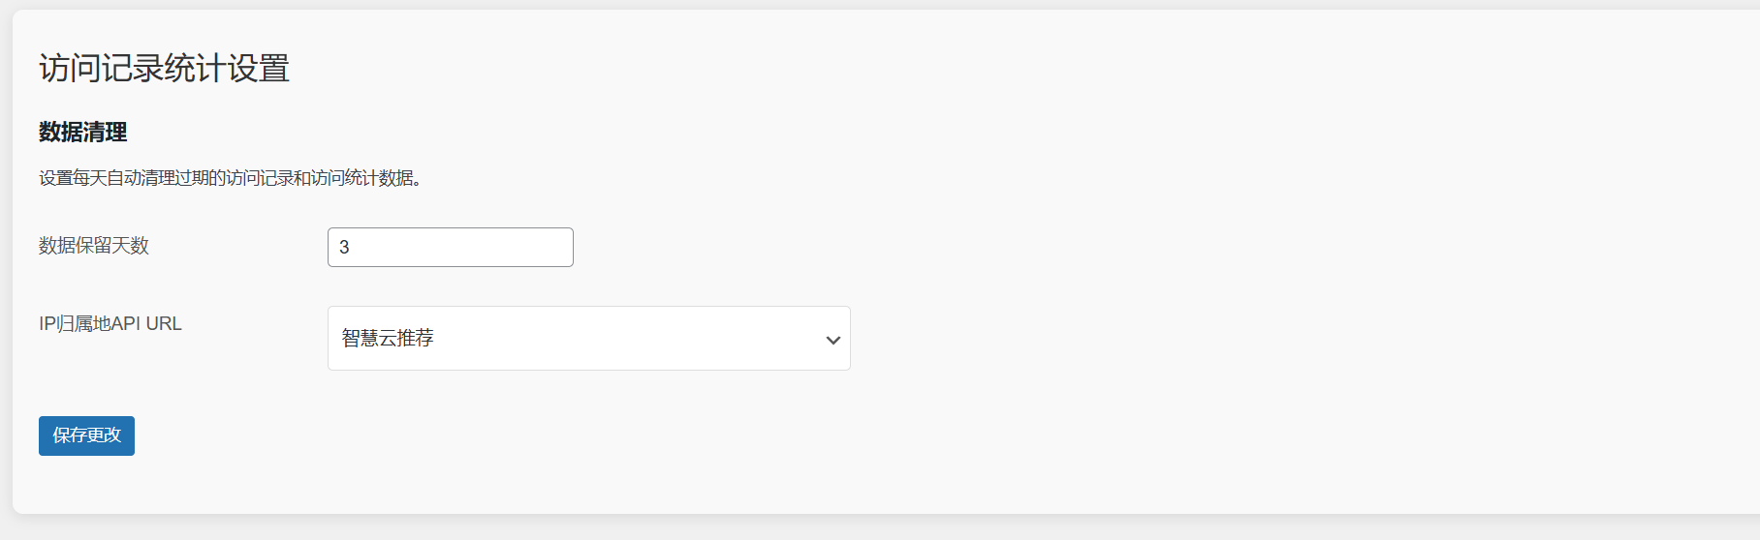The height and width of the screenshot is (540, 1760).
Task: Click the chevron arrow of the 智慧云推荐 select
Action: (x=833, y=340)
